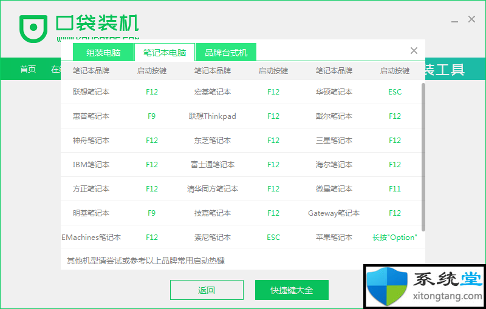Click the last 启动按键 column header
Image resolution: width=486 pixels, height=309 pixels.
(395, 71)
